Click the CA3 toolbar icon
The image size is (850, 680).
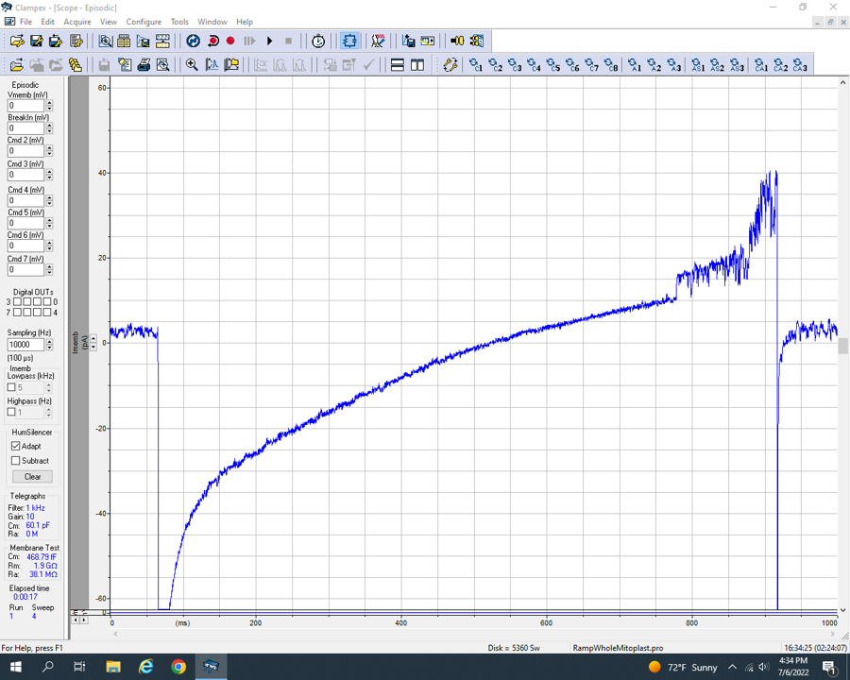click(x=800, y=65)
